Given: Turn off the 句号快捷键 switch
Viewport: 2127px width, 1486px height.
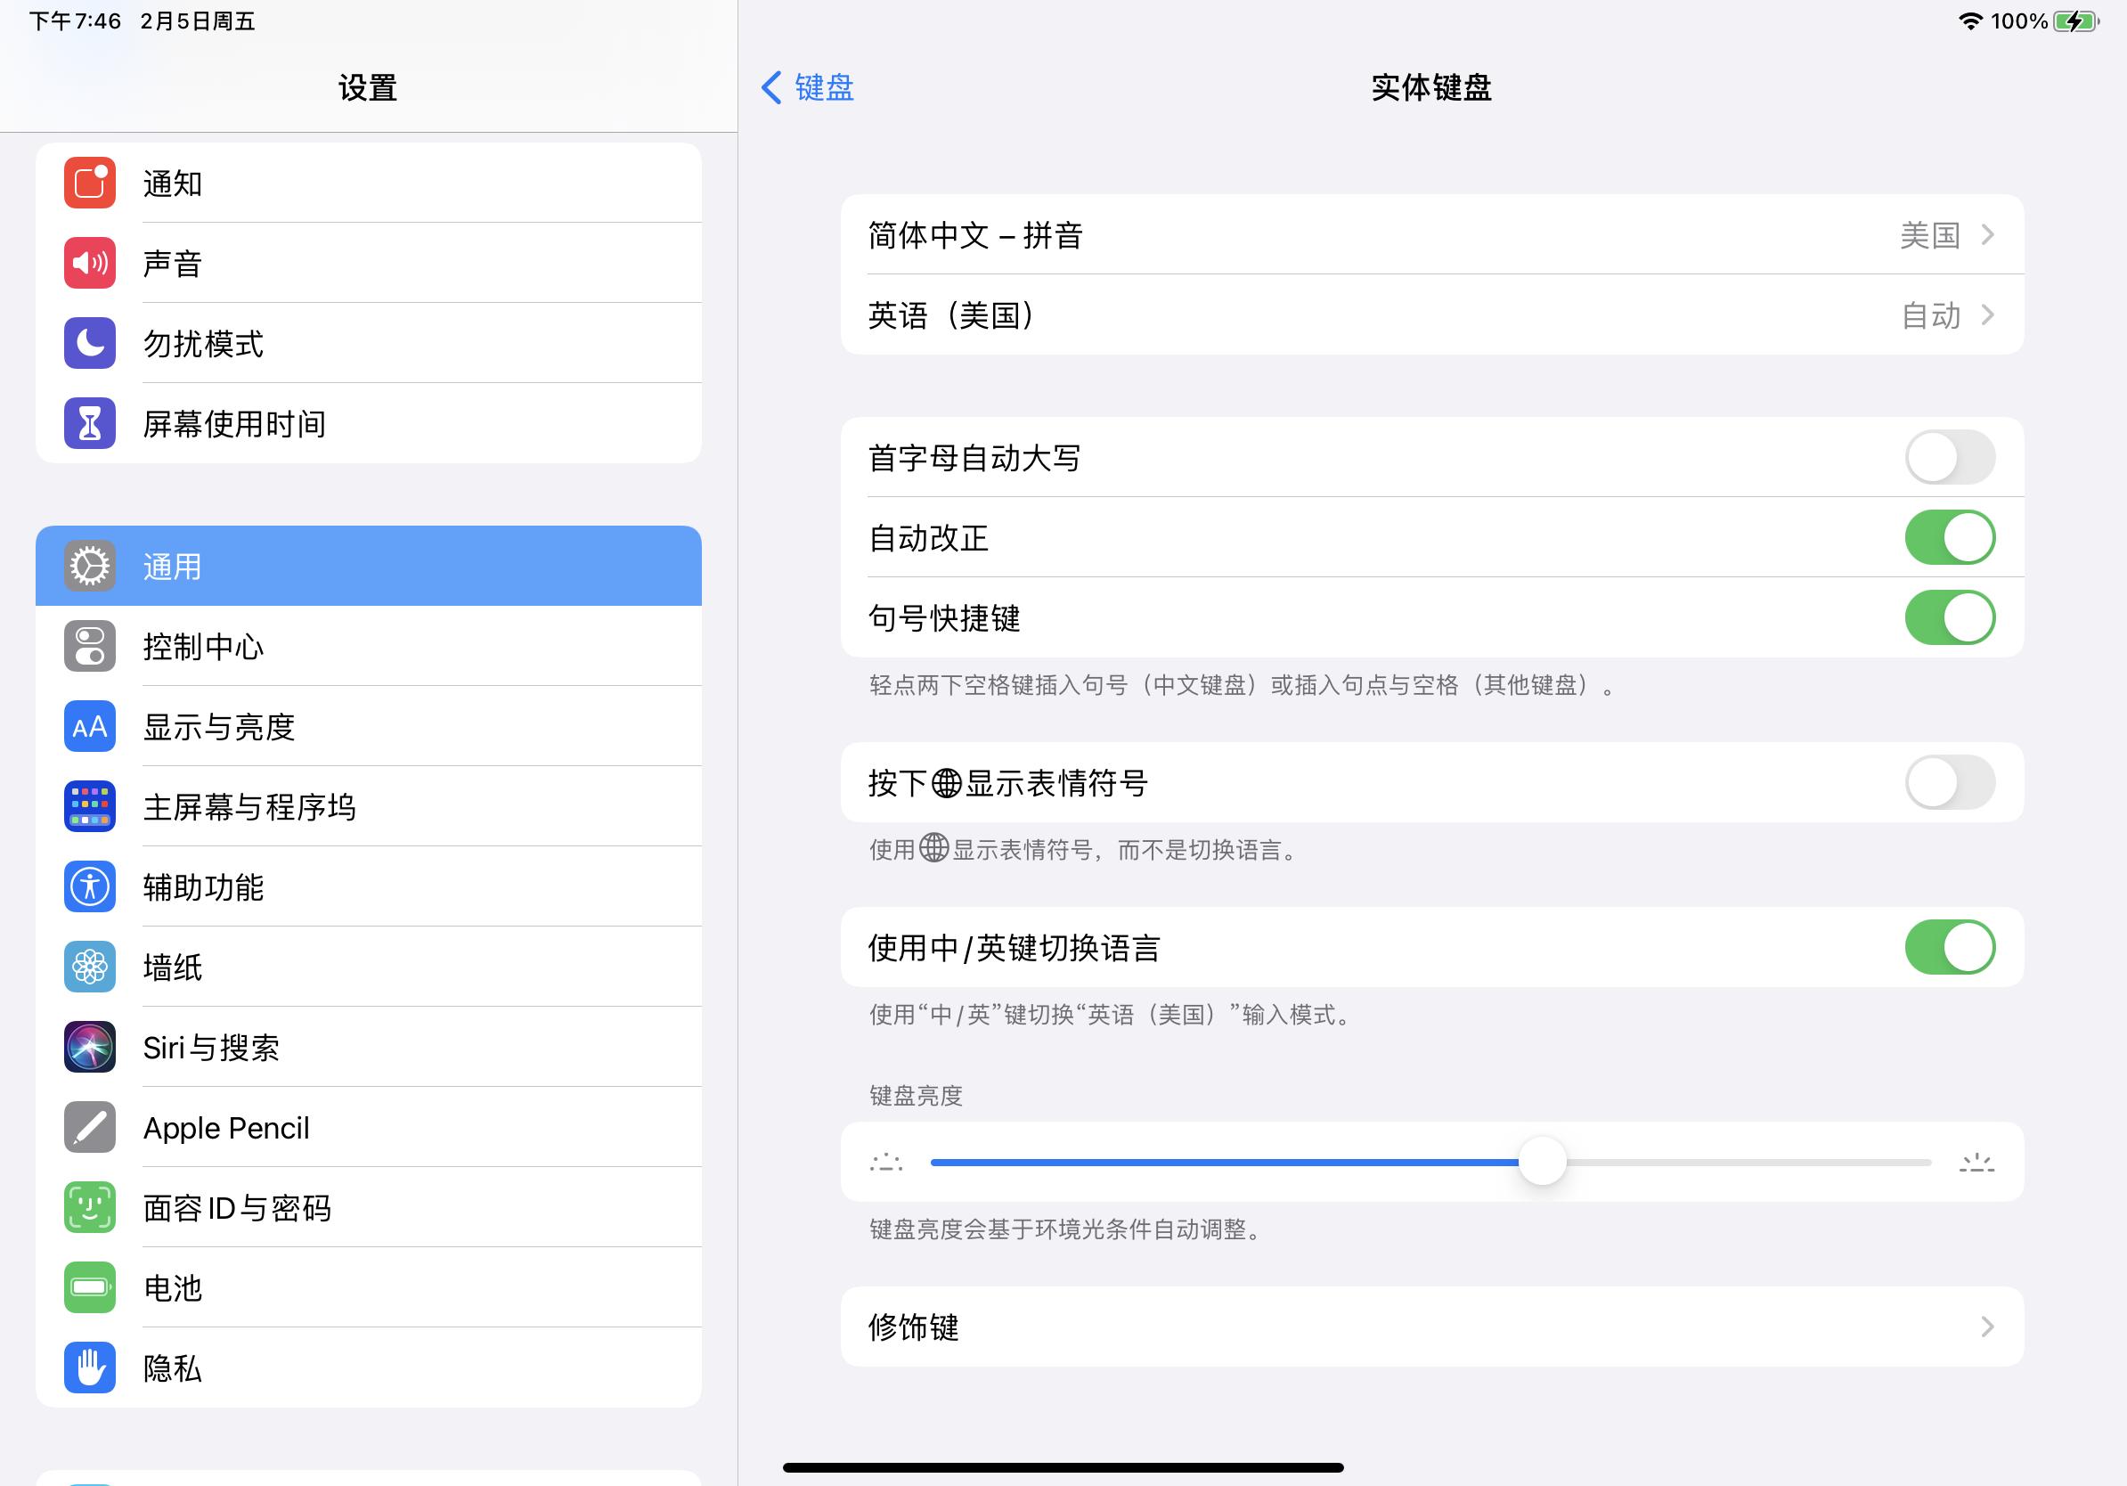Looking at the screenshot, I should pyautogui.click(x=1950, y=618).
